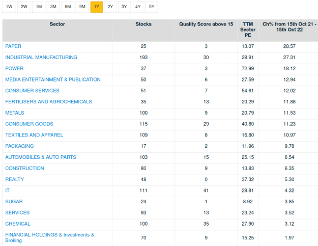This screenshot has height=246, width=318.
Task: Open the 2Y period tab
Action: pyautogui.click(x=110, y=7)
